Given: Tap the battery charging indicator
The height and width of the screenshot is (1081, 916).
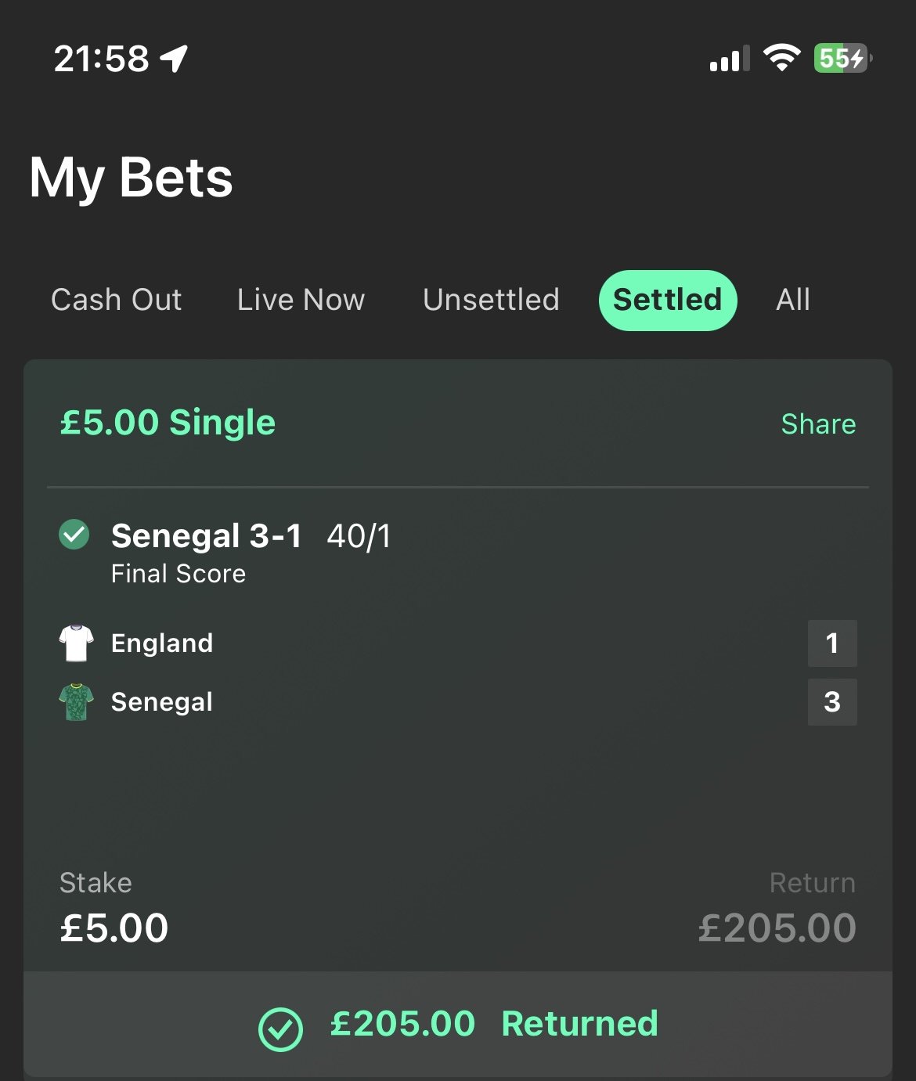Looking at the screenshot, I should [842, 58].
